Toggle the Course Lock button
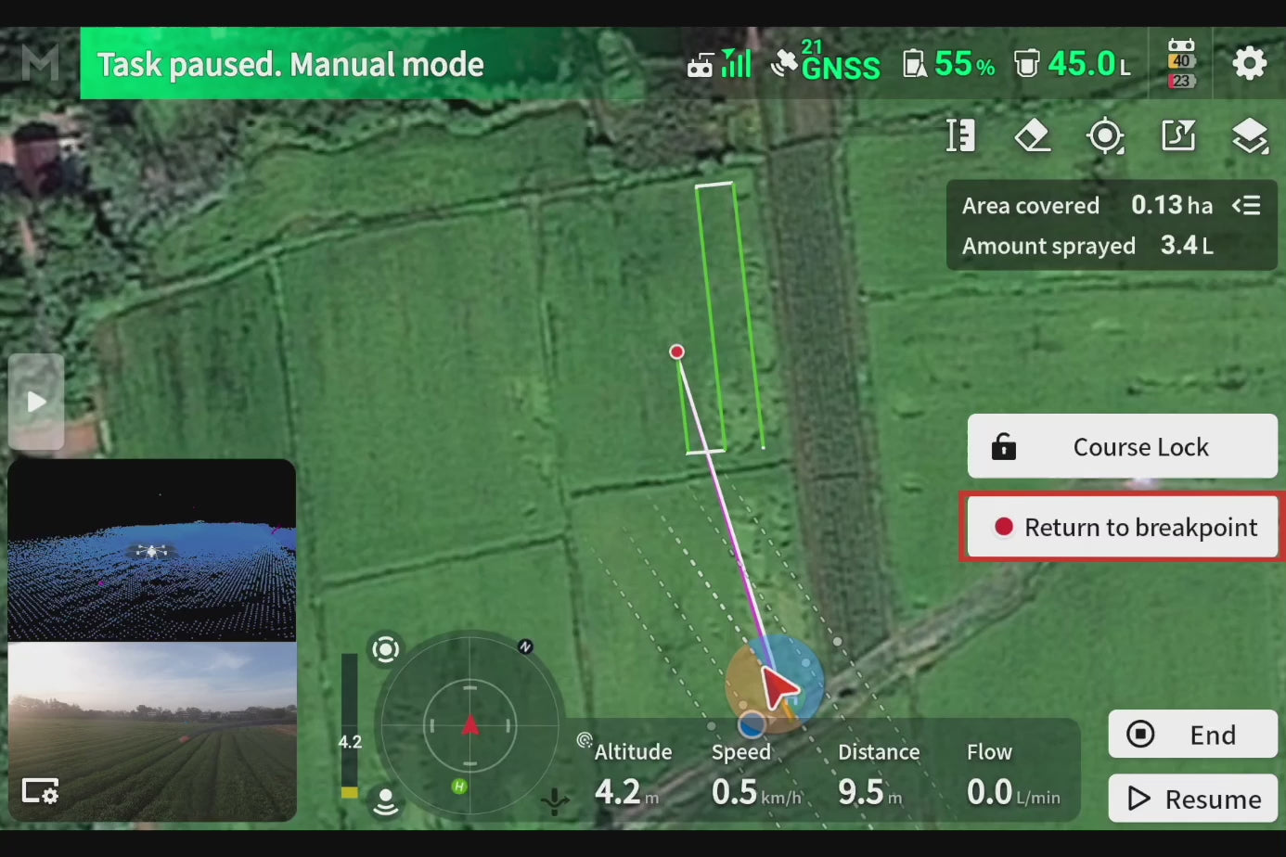 click(x=1122, y=447)
